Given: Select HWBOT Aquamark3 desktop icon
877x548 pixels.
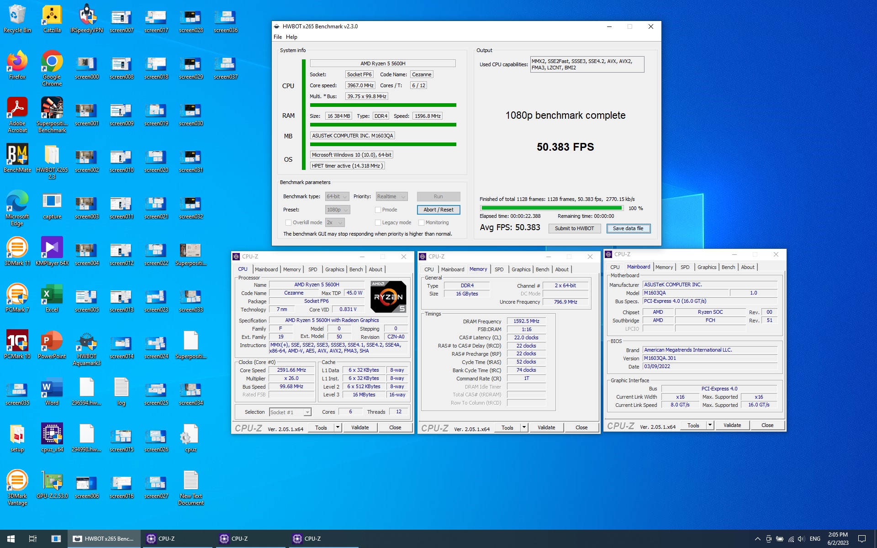Looking at the screenshot, I should point(87,348).
